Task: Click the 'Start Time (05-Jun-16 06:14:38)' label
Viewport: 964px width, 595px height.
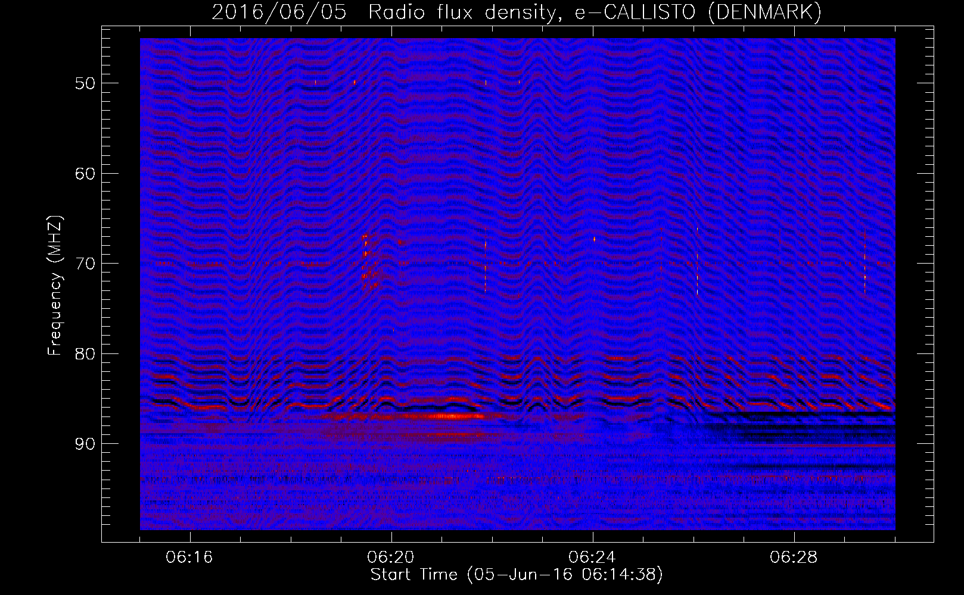Action: (517, 575)
